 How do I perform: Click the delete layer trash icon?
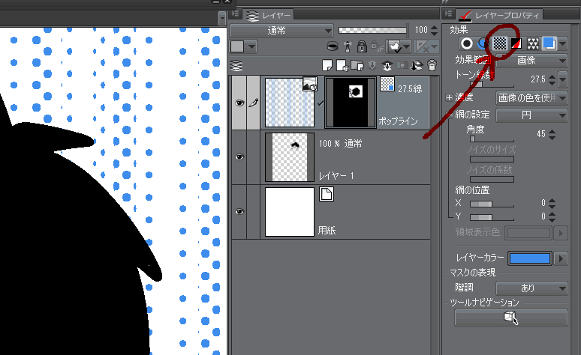pyautogui.click(x=431, y=66)
